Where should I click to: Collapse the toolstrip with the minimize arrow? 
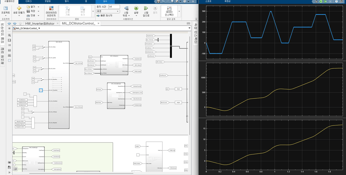click(196, 19)
